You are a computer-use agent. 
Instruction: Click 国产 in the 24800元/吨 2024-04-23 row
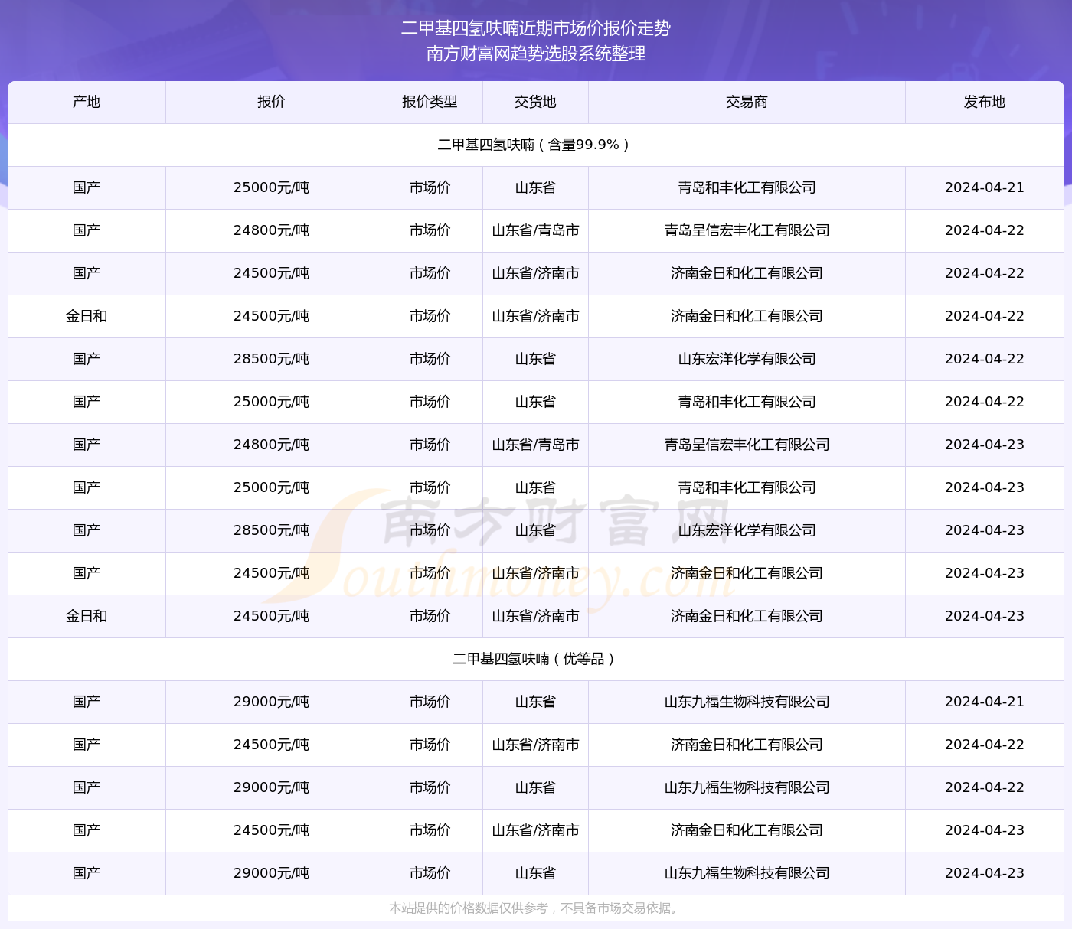pos(87,445)
